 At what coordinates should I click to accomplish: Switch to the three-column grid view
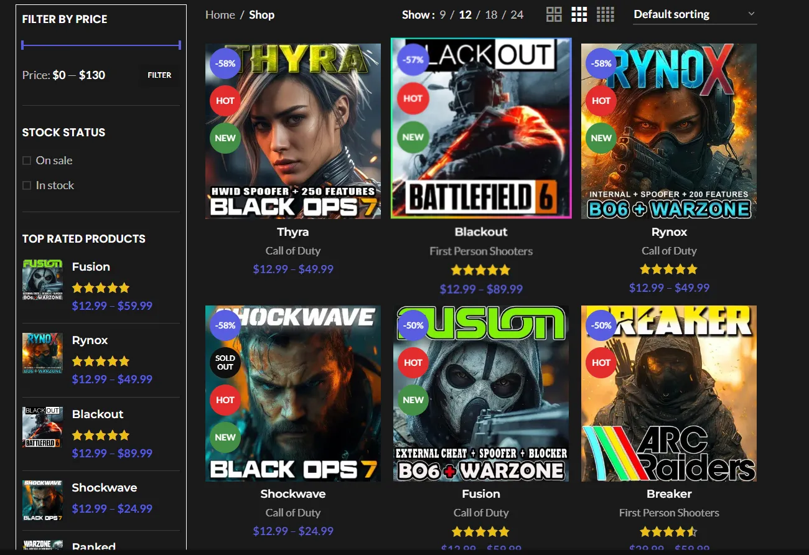579,14
